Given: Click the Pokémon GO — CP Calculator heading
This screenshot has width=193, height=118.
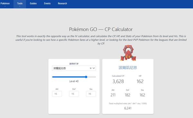Looking at the screenshot, I should point(101,29).
